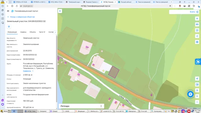Open the Извещение taskbar window

tap(132, 111)
